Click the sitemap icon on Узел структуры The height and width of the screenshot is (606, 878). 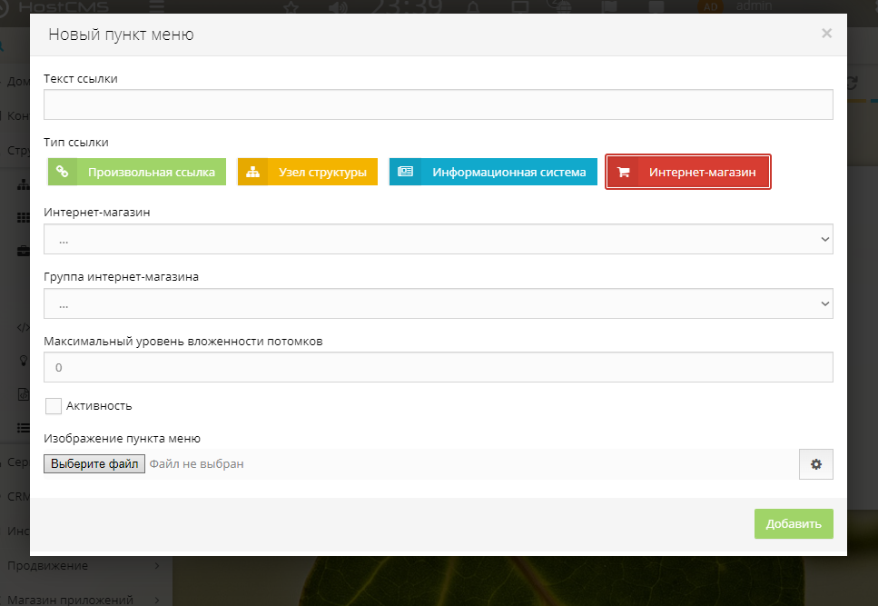tap(252, 172)
